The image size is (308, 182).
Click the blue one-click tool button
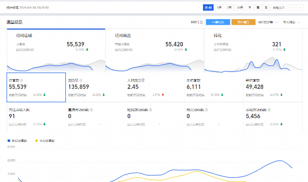[x=218, y=22]
